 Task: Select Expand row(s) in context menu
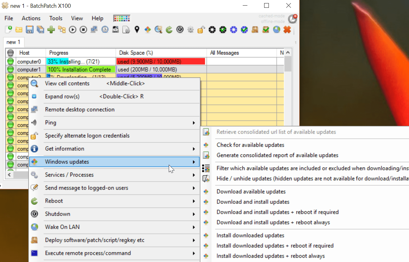(x=114, y=97)
